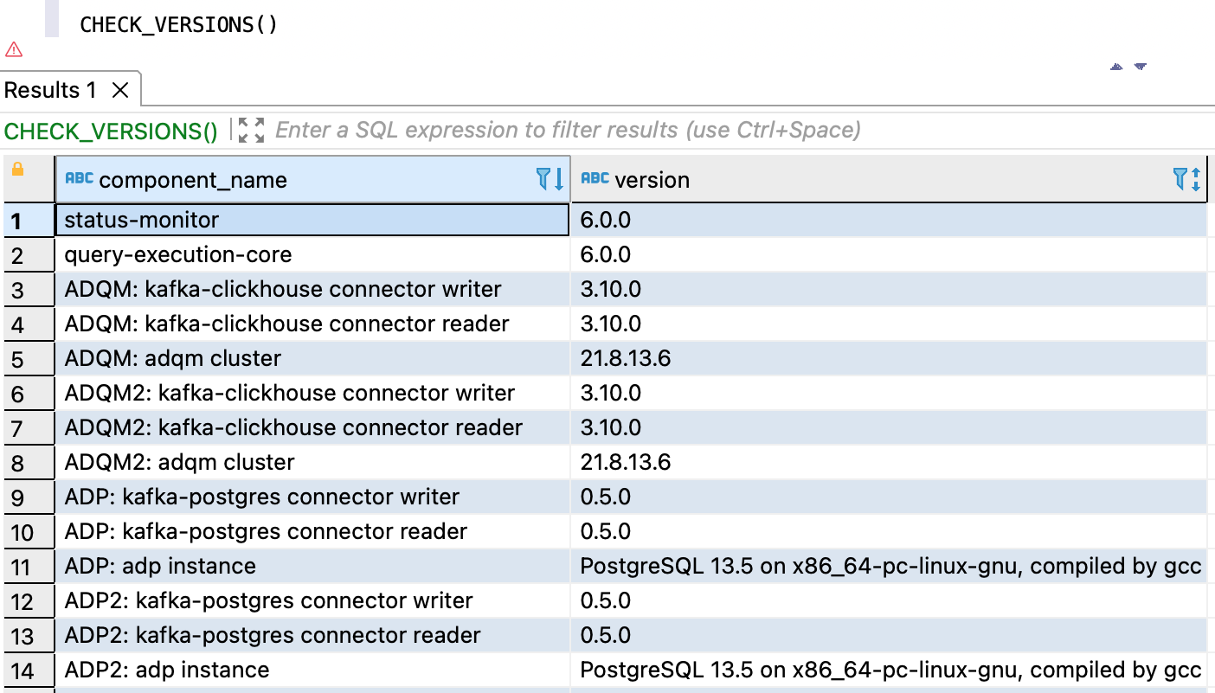Select the 'ADQM: kafka-clickhouse connector reader' cell
This screenshot has width=1215, height=693.
[x=312, y=324]
